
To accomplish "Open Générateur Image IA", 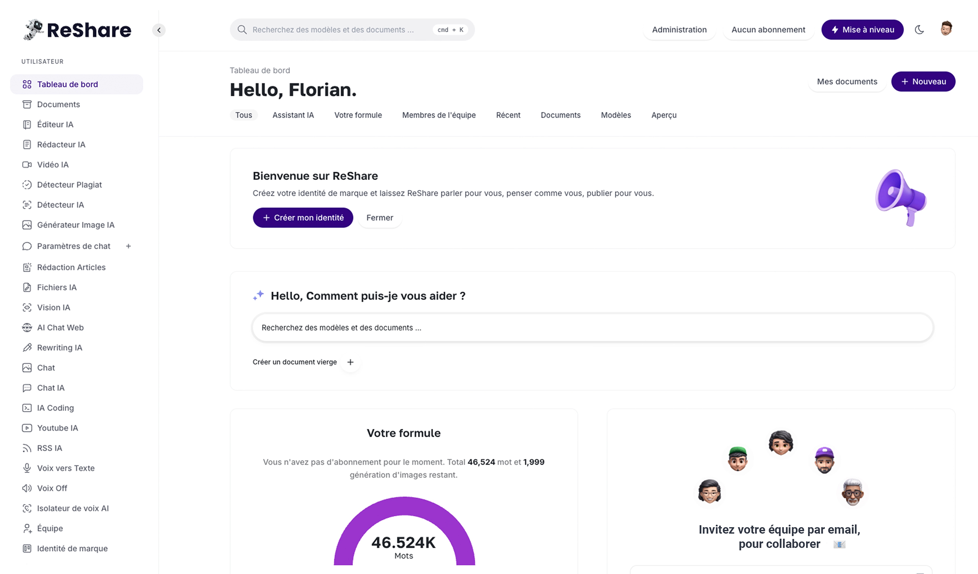I will point(77,225).
